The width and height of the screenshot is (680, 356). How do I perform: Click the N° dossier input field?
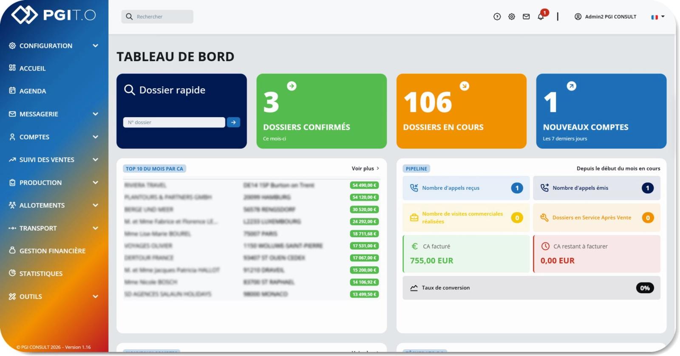[x=174, y=122]
